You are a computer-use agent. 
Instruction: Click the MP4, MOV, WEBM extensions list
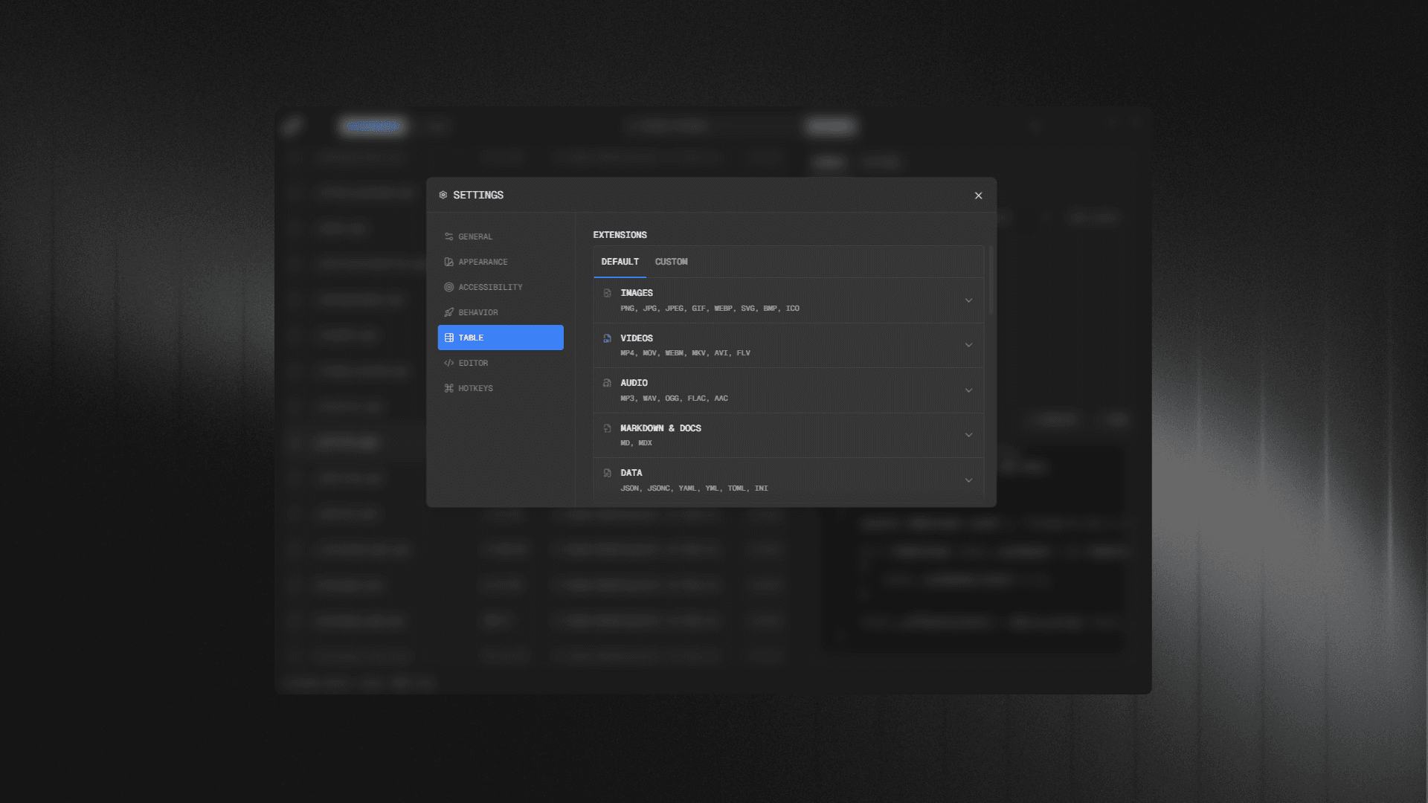coord(685,353)
